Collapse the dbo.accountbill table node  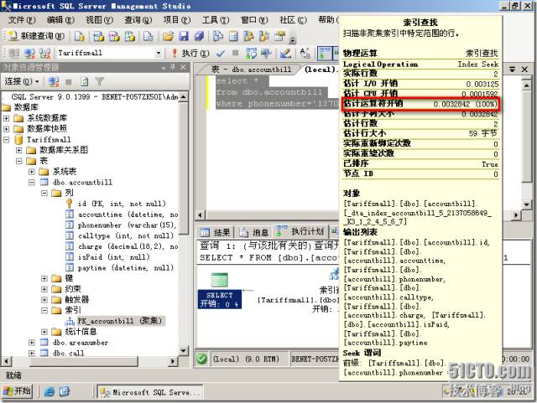(32, 183)
